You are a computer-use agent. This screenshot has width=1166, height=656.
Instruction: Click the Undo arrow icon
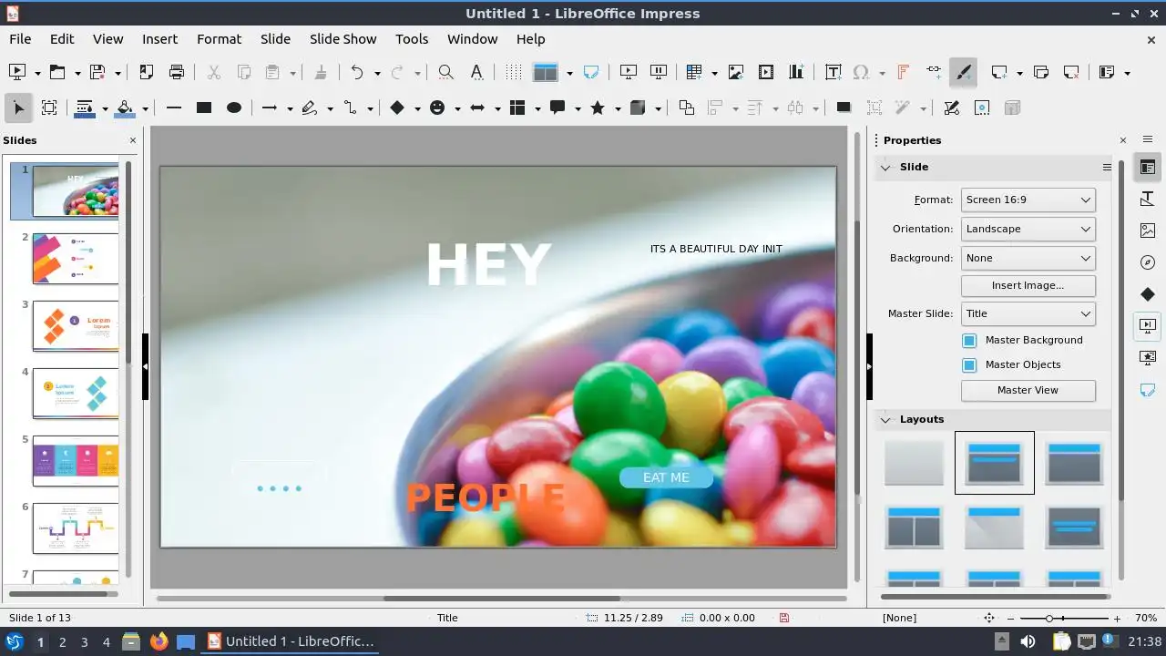(x=357, y=72)
